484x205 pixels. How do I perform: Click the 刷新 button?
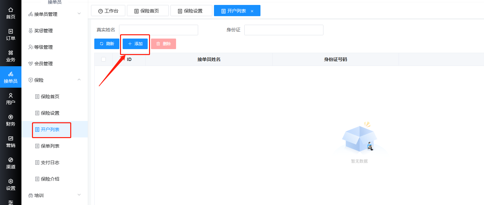107,44
